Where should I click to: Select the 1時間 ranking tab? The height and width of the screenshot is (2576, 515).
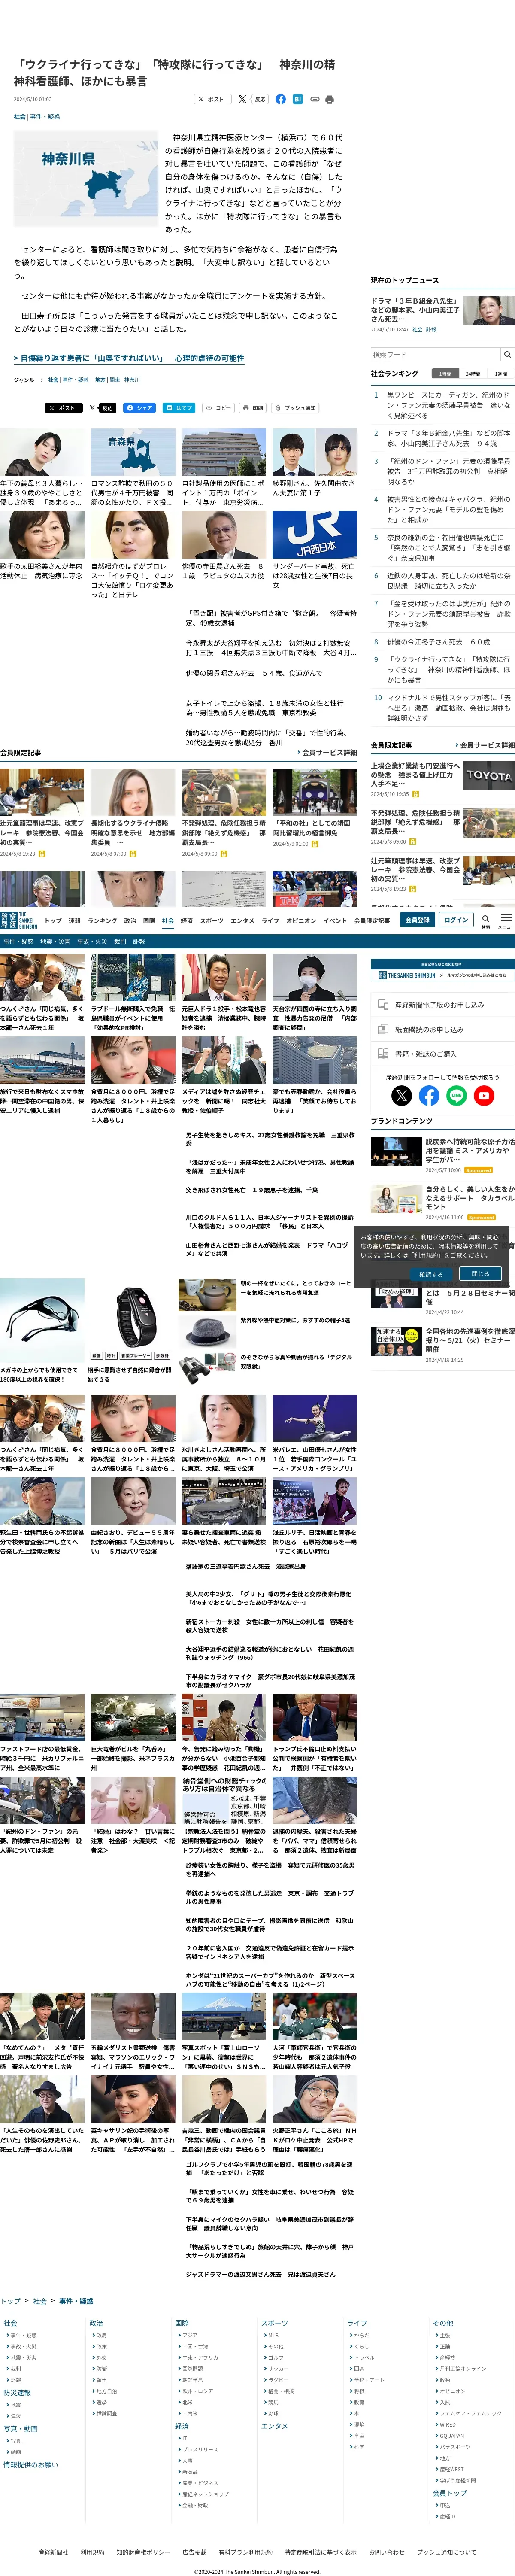click(445, 373)
